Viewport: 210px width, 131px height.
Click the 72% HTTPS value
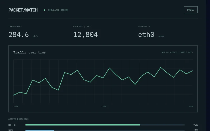coord(195,125)
